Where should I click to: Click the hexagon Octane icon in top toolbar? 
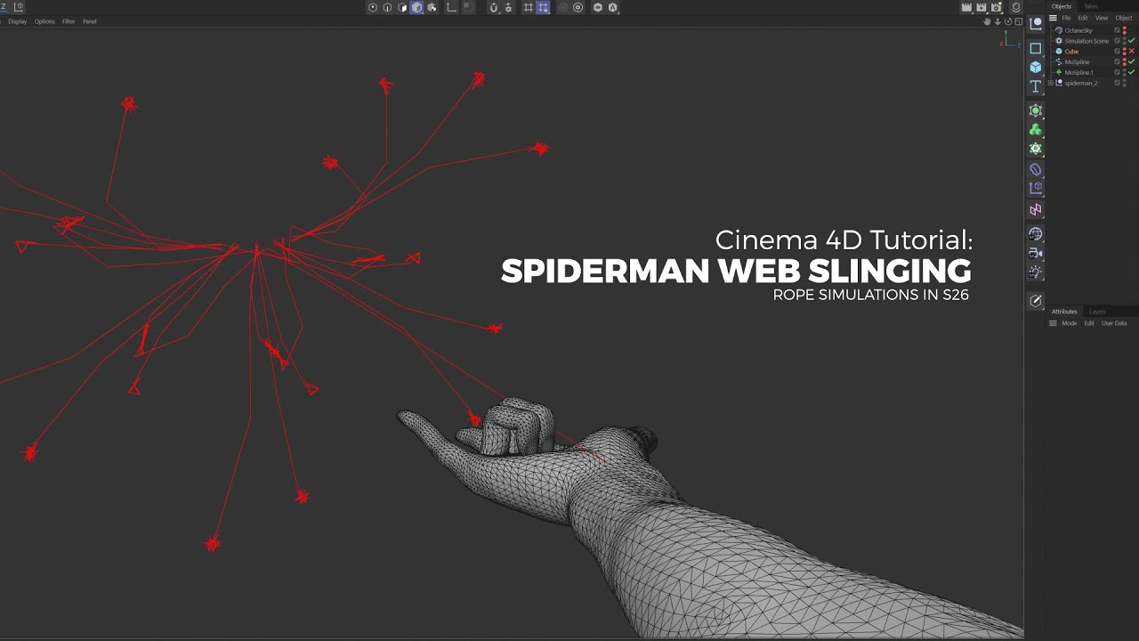click(x=598, y=7)
